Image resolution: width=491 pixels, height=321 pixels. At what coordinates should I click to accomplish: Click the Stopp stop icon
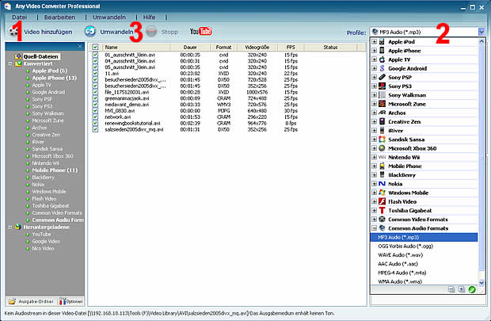click(151, 32)
